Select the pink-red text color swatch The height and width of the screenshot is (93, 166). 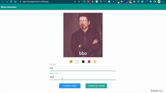coord(89,61)
